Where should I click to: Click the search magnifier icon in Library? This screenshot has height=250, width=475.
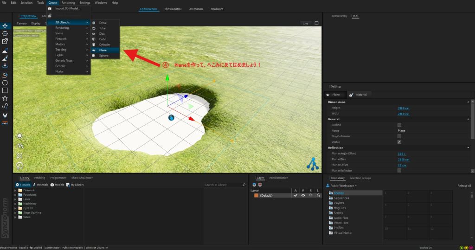(244, 185)
